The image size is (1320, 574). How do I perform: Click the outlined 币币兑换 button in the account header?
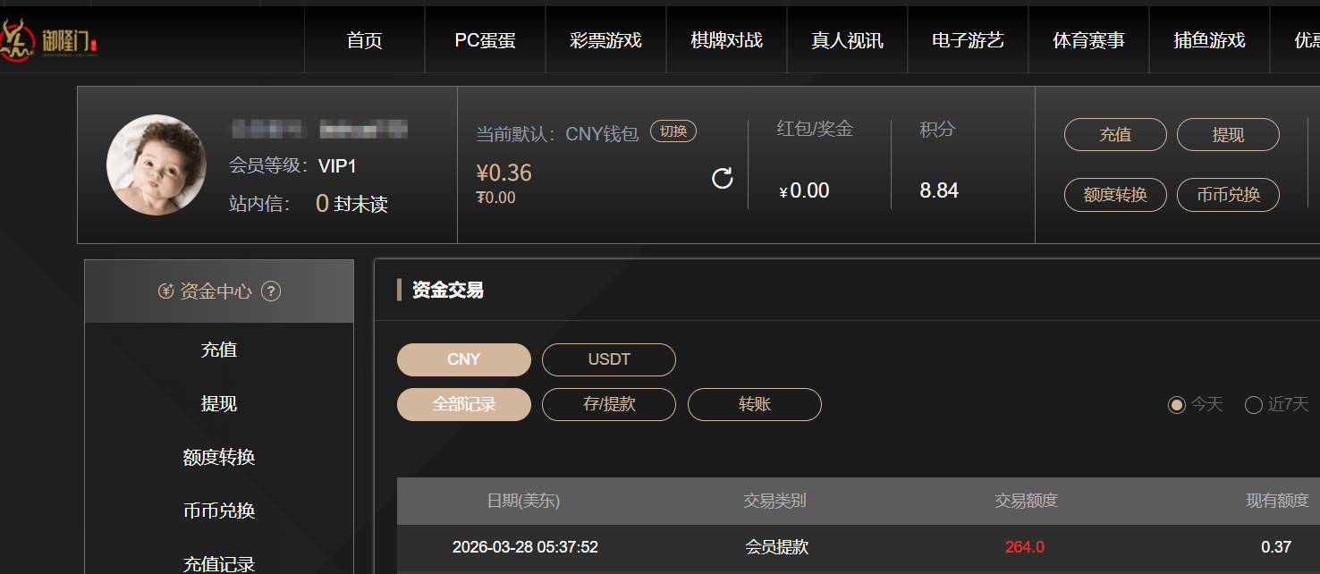(1228, 195)
